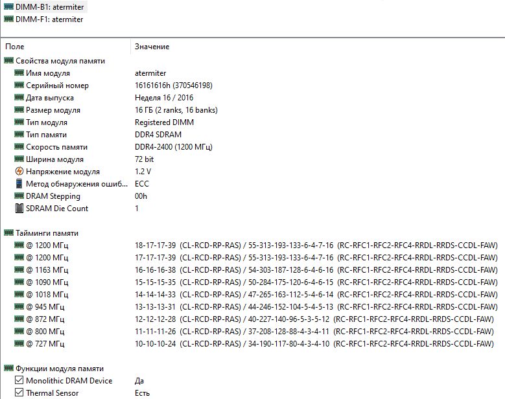This screenshot has height=399, width=505.
Task: Click the server icon for Метод обнаружения ошибок
Action: (19, 183)
